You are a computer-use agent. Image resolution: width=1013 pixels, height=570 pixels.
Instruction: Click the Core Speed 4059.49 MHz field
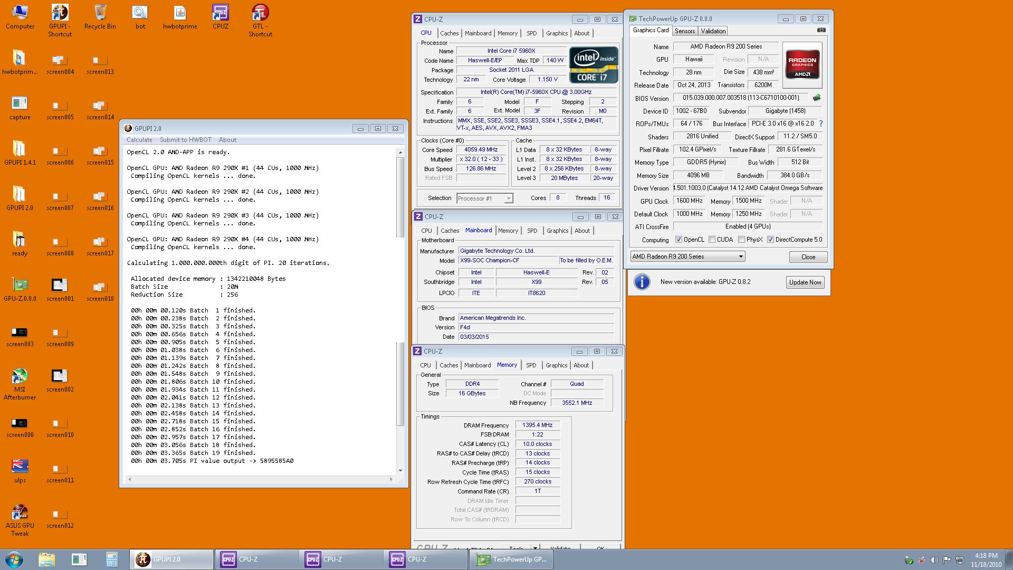(x=481, y=150)
